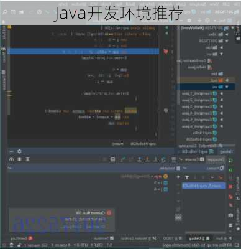Screen dimensions: 241x249
Task: Expand Example1_6.java node
Action: (x=221, y=126)
